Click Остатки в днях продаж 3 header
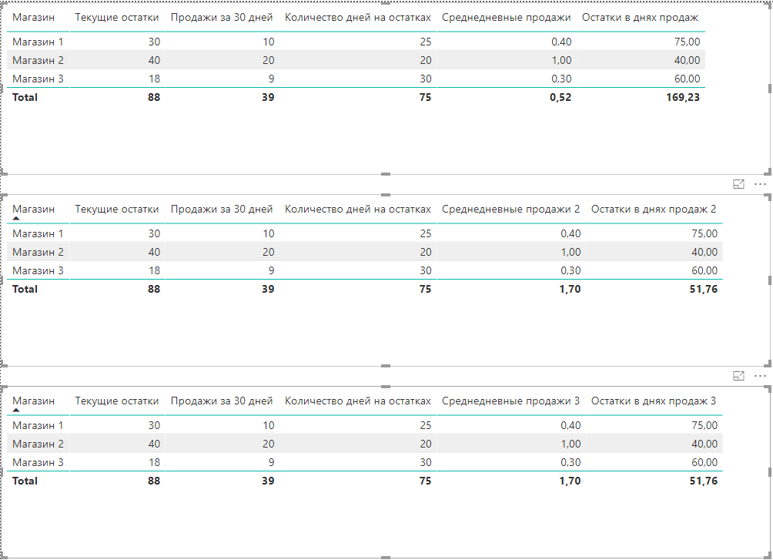This screenshot has width=773, height=560. tap(654, 401)
